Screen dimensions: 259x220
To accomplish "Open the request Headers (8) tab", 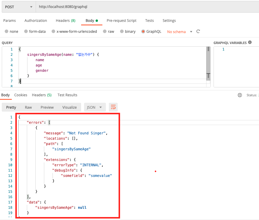I will click(65, 21).
